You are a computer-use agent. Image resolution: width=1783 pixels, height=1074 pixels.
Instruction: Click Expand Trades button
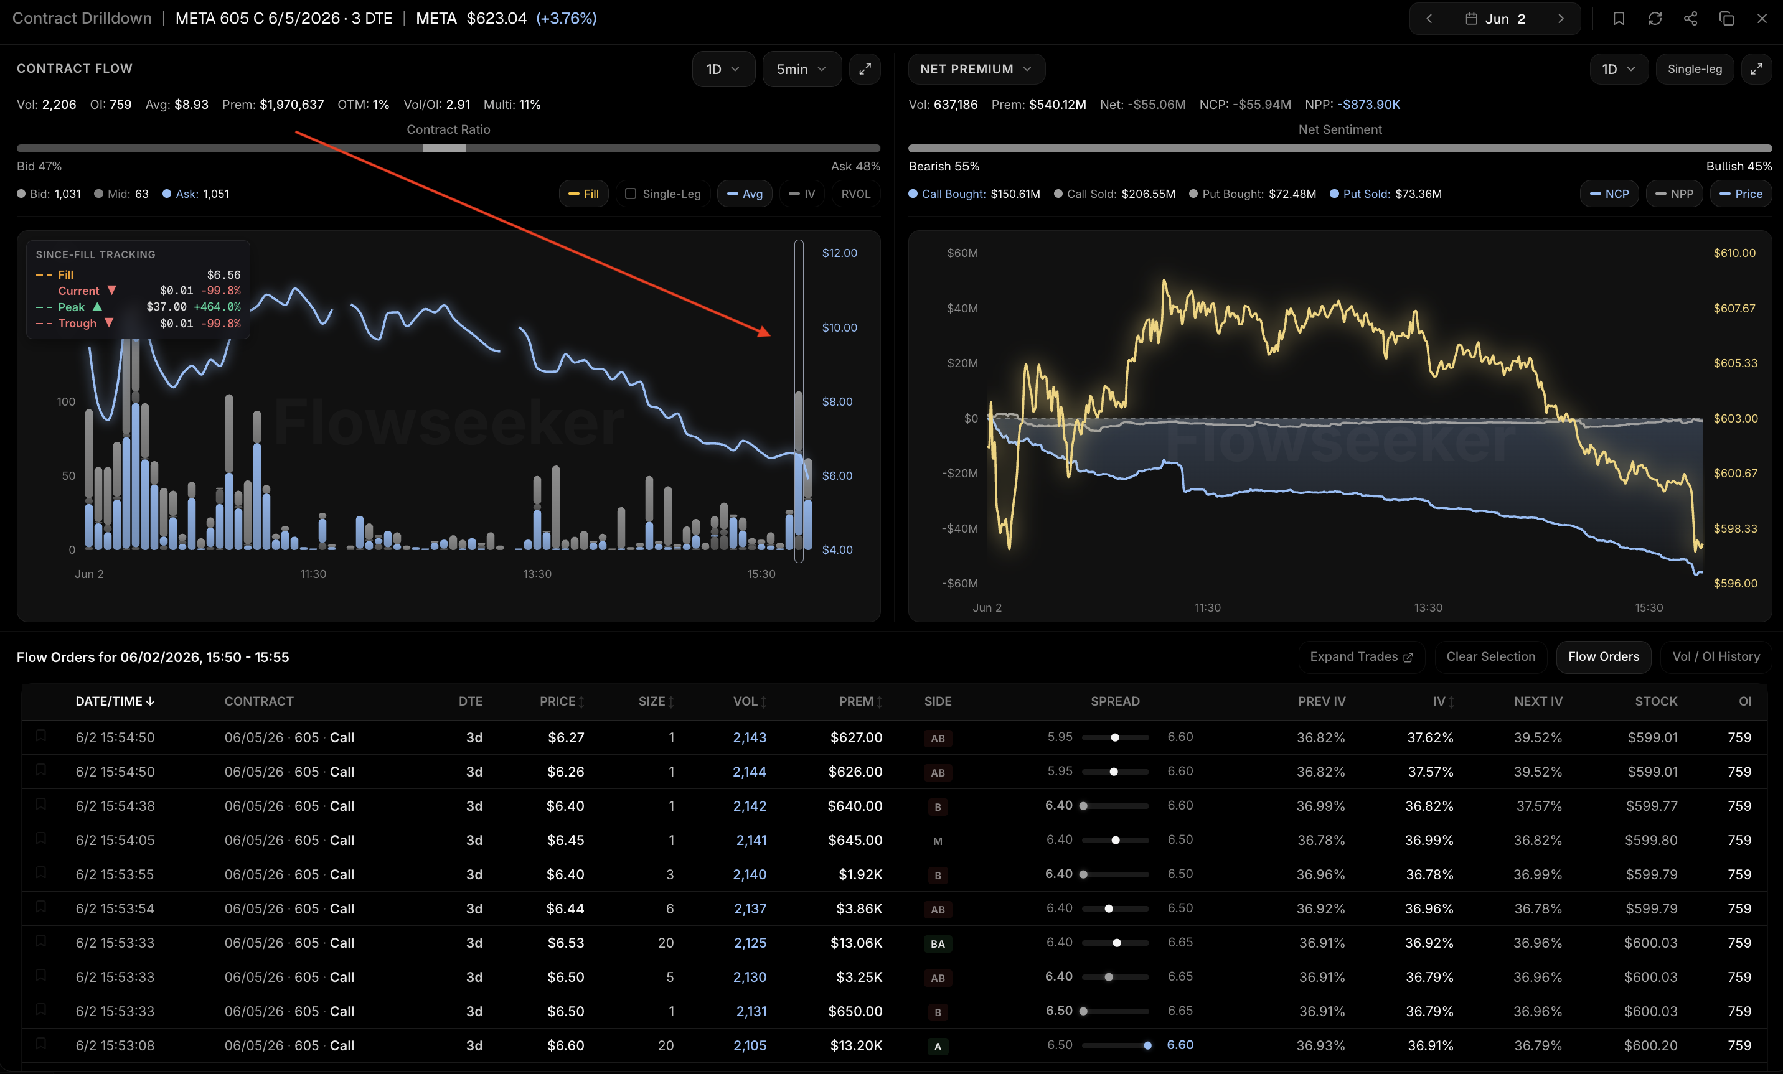pos(1361,656)
